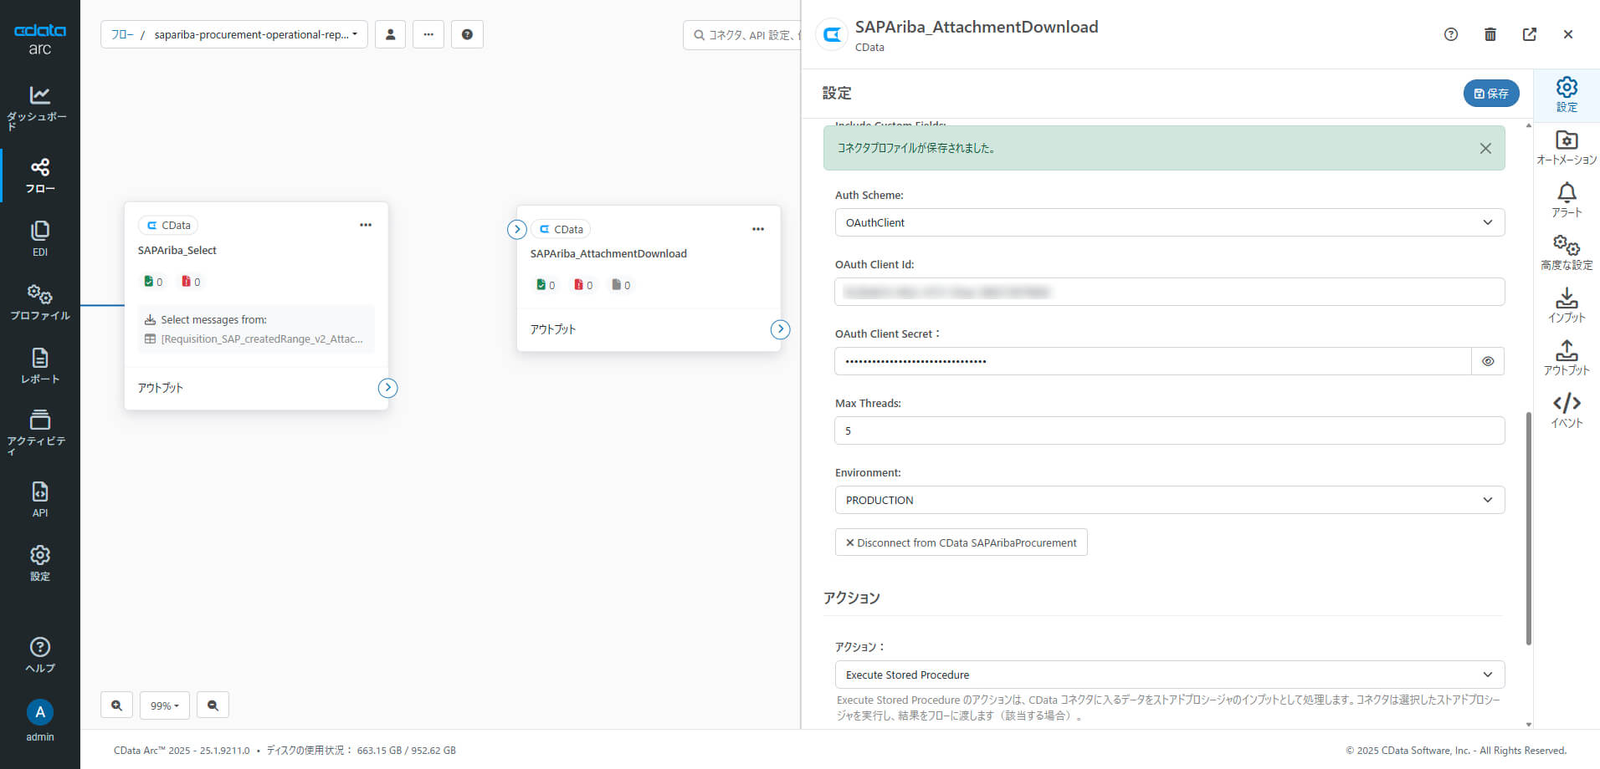This screenshot has width=1600, height=769.
Task: Switch to the 高度な設定 tab
Action: [x=1567, y=253]
